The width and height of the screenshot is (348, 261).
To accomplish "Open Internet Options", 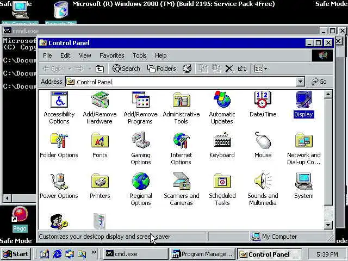I will [x=181, y=148].
